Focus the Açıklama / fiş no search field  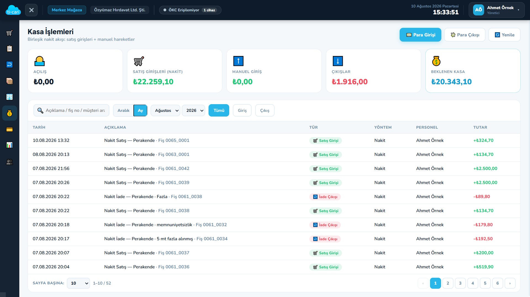point(72,110)
